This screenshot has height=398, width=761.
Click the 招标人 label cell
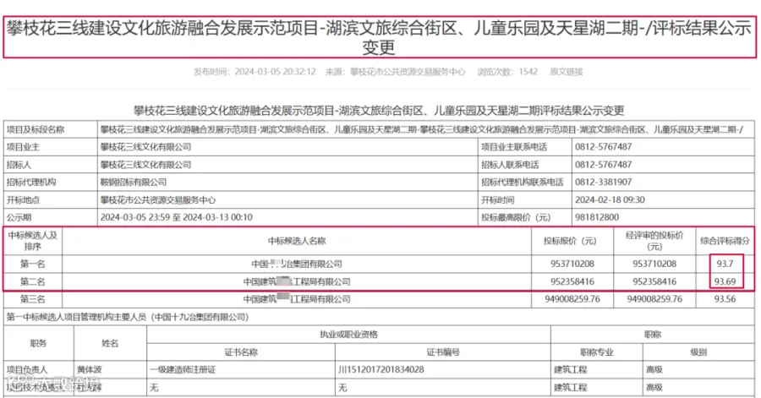[51, 165]
